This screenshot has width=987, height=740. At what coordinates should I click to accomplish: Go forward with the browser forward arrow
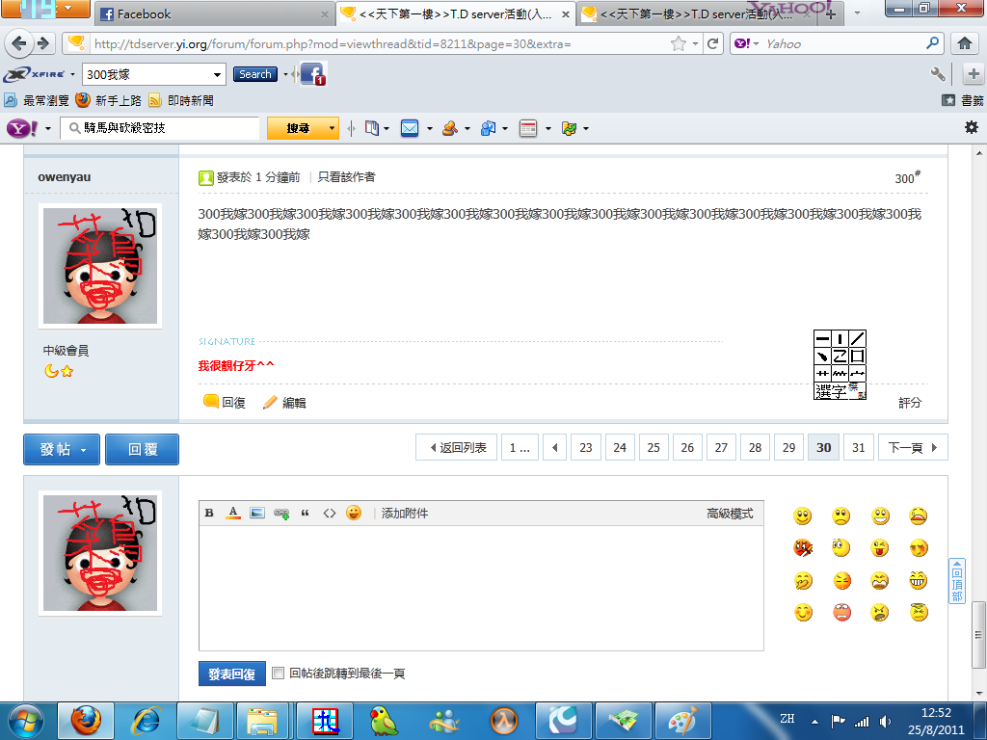click(43, 43)
